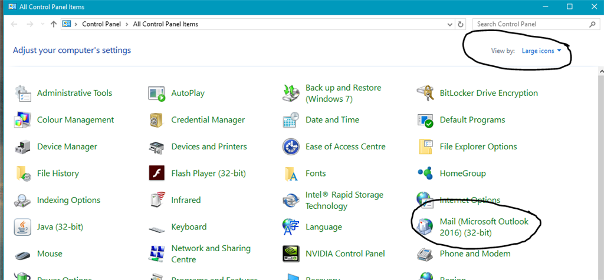Image resolution: width=604 pixels, height=280 pixels.
Task: Click the scrollbar up arrow
Action: click(x=601, y=72)
